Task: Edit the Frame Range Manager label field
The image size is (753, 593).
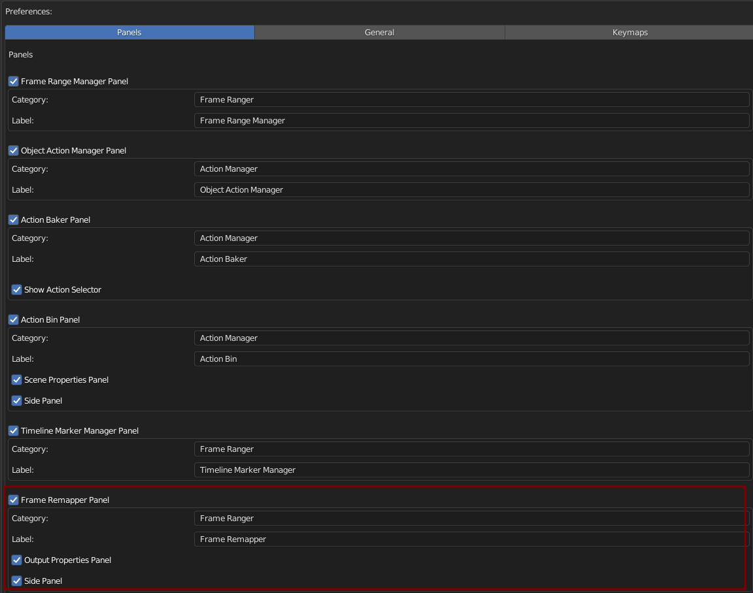Action: [x=471, y=120]
